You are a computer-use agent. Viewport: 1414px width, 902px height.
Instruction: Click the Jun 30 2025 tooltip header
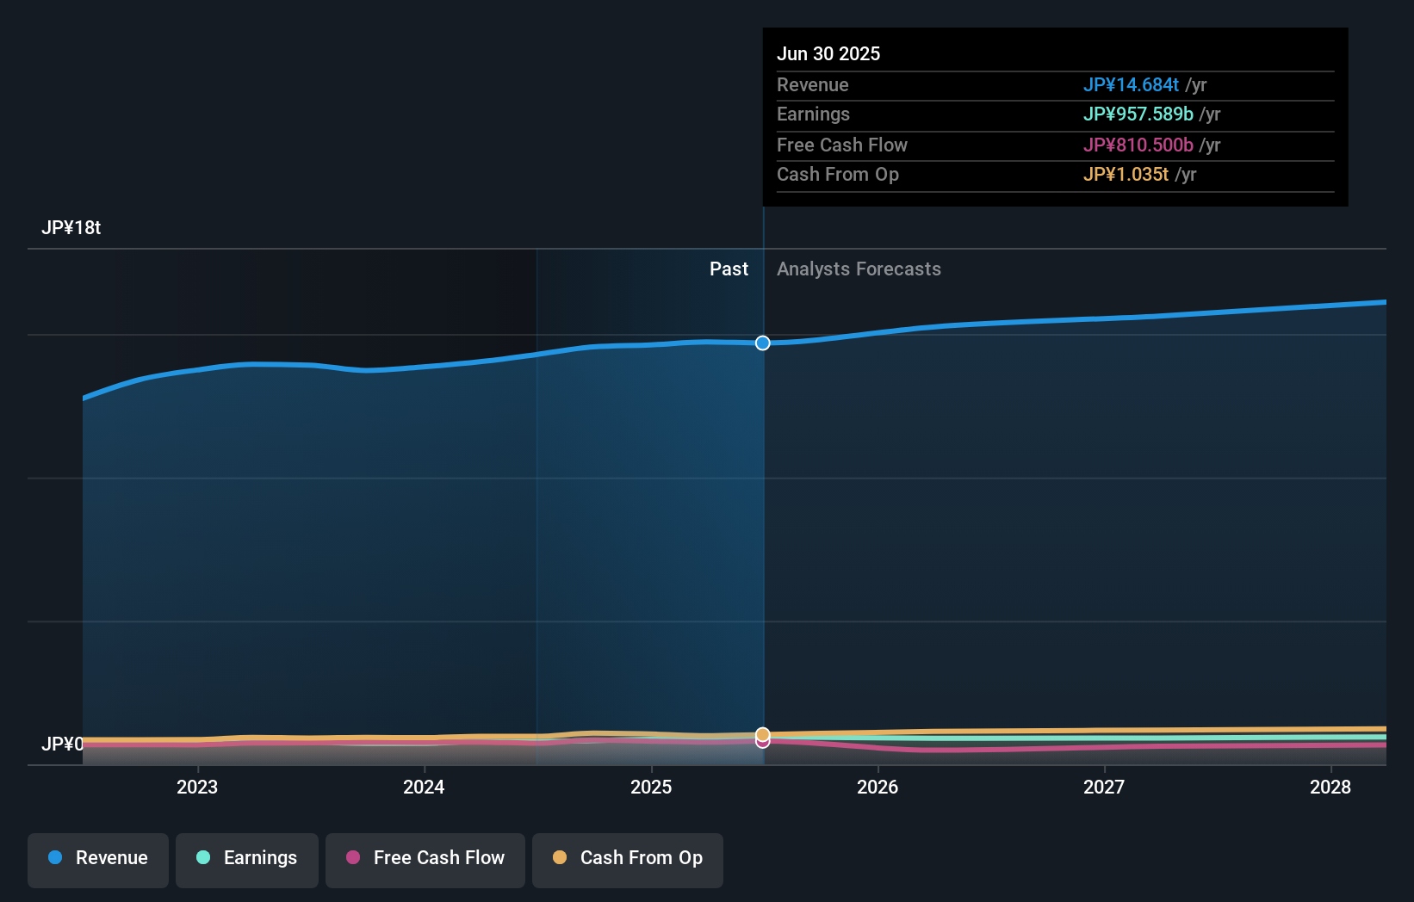coord(828,53)
